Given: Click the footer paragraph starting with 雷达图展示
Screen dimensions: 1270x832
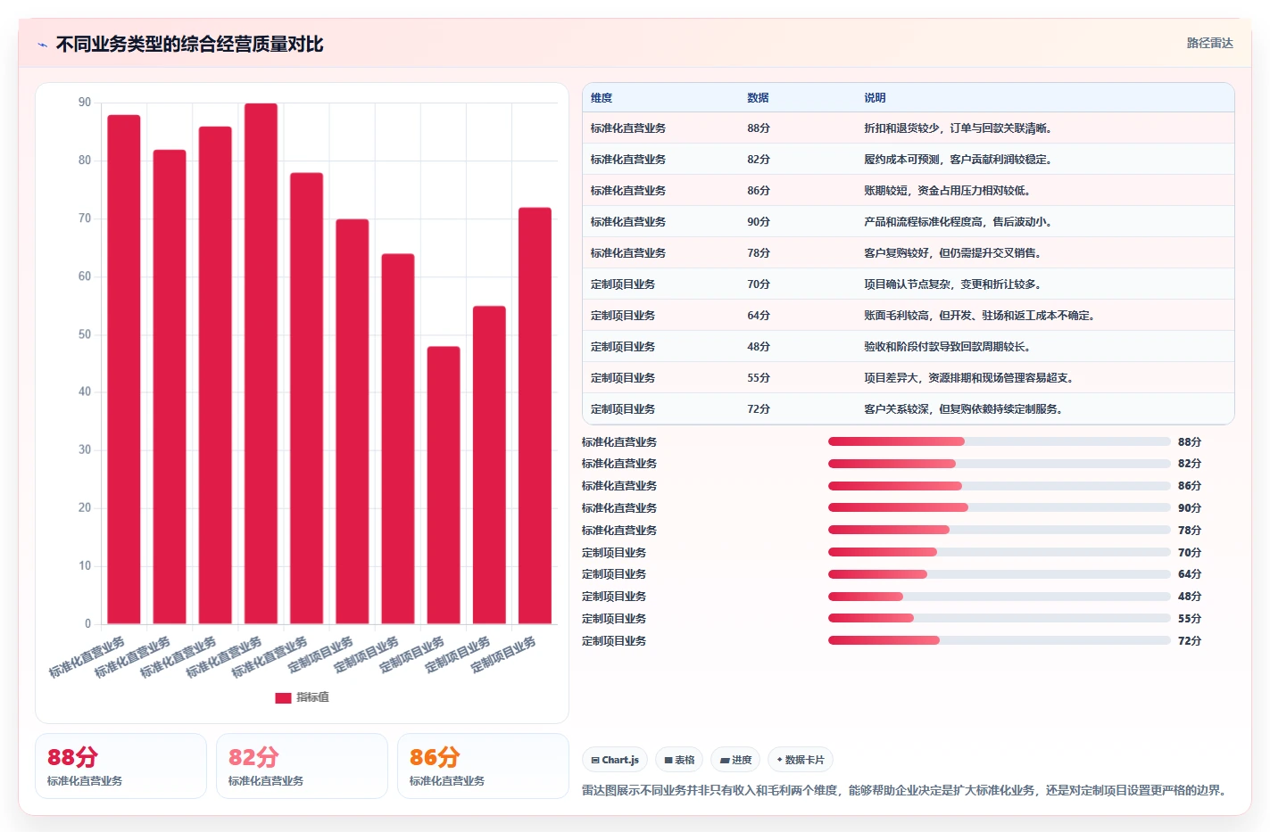Looking at the screenshot, I should (907, 790).
